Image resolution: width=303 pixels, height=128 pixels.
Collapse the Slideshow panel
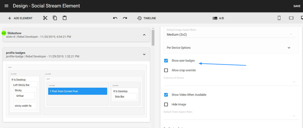point(144,35)
